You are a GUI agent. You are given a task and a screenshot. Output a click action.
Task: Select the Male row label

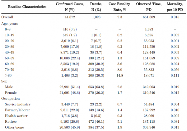coord(9,87)
